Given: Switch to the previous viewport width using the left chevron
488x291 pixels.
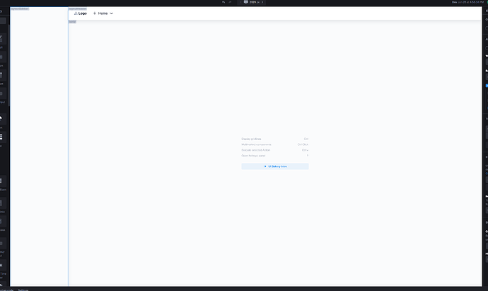Looking at the screenshot, I should click(x=240, y=2).
